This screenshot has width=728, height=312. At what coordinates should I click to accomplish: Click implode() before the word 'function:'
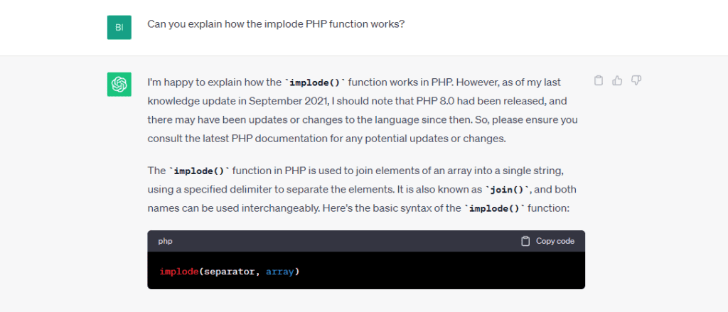pos(493,209)
